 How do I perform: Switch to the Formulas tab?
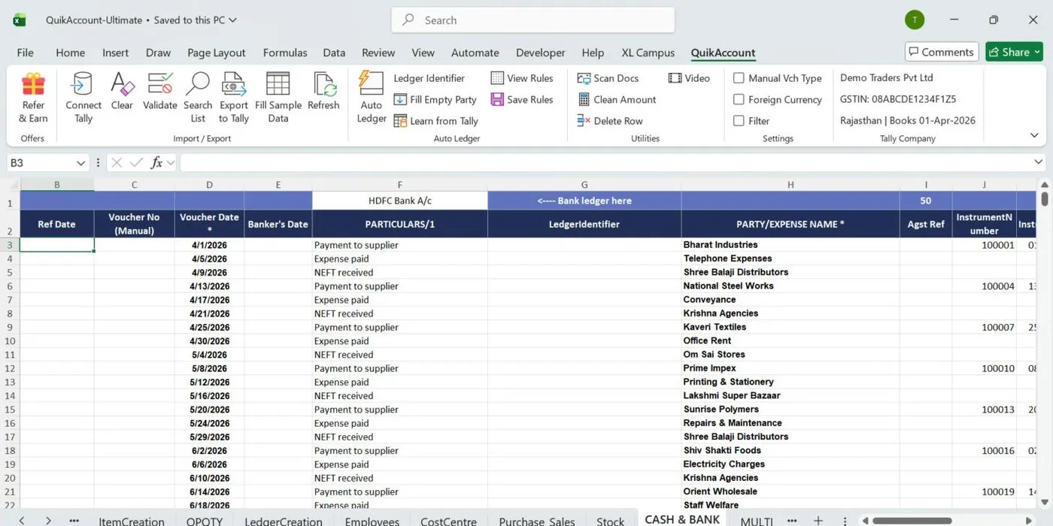tap(285, 53)
